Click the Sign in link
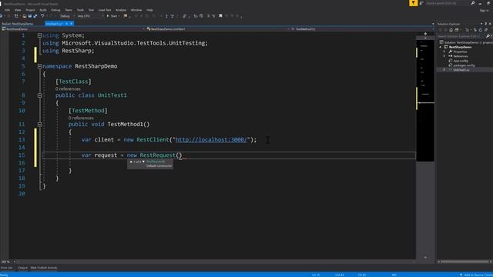The width and height of the screenshot is (493, 277). [485, 10]
